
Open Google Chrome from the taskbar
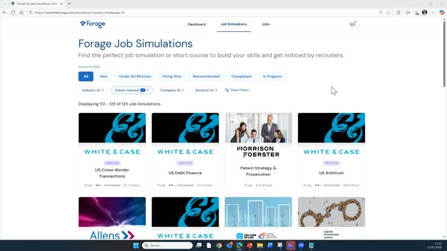pos(219,246)
